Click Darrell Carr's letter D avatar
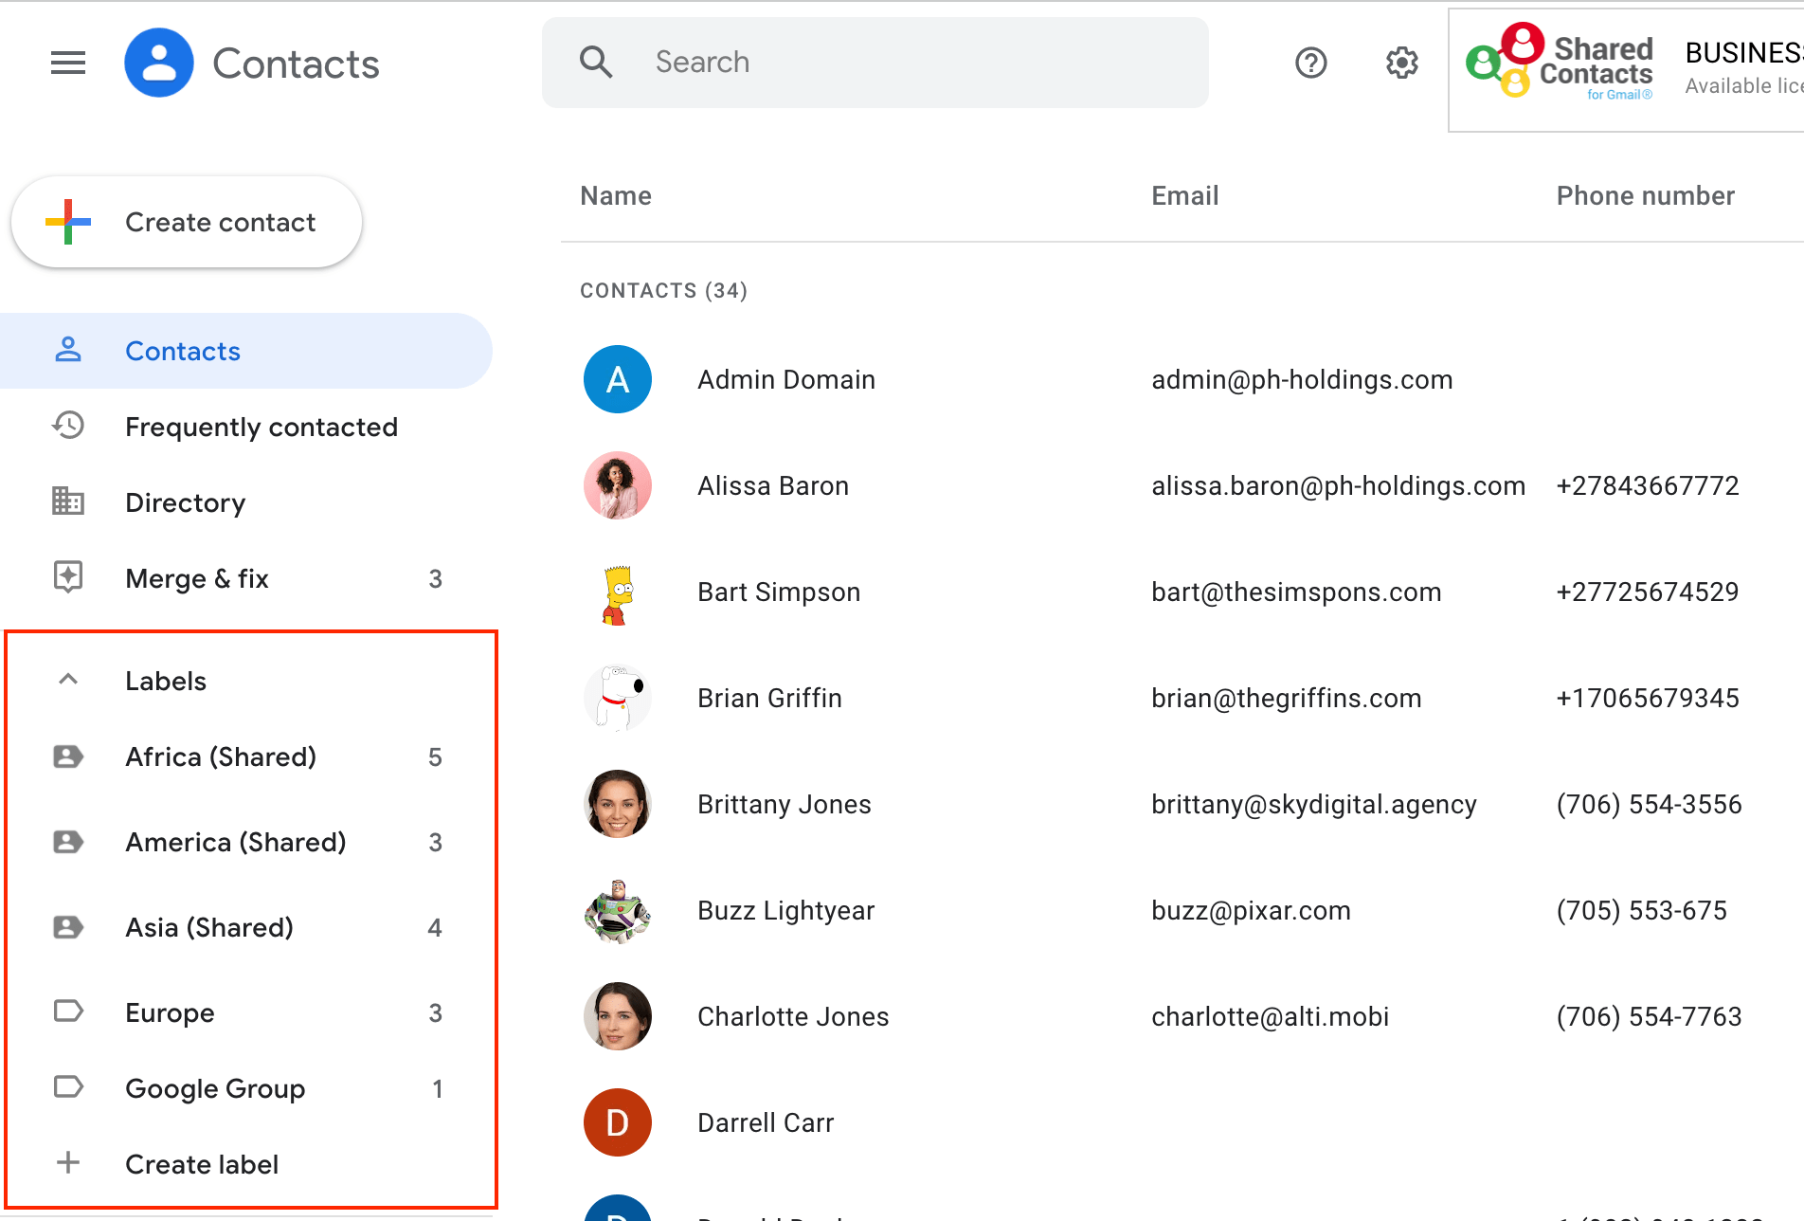1804x1221 pixels. pyautogui.click(x=618, y=1122)
